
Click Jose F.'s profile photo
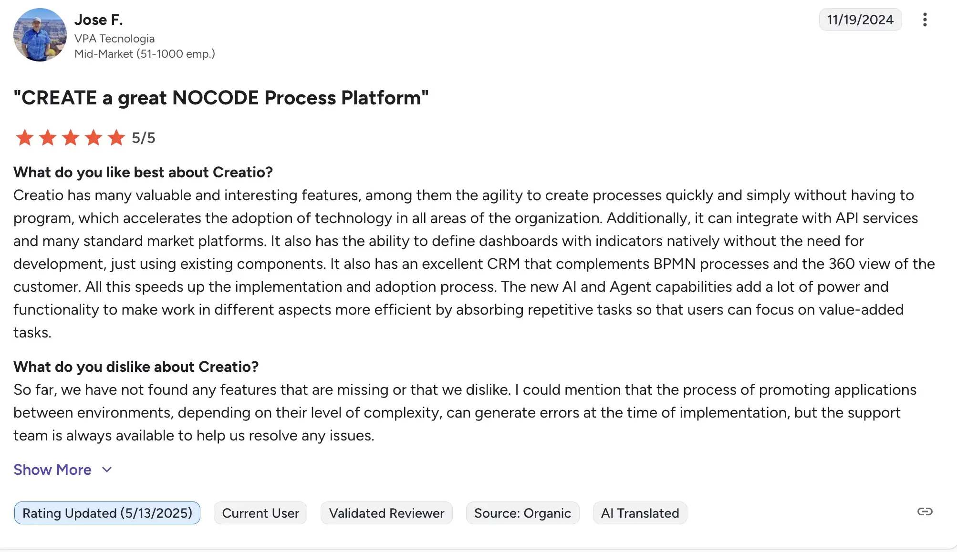tap(40, 35)
